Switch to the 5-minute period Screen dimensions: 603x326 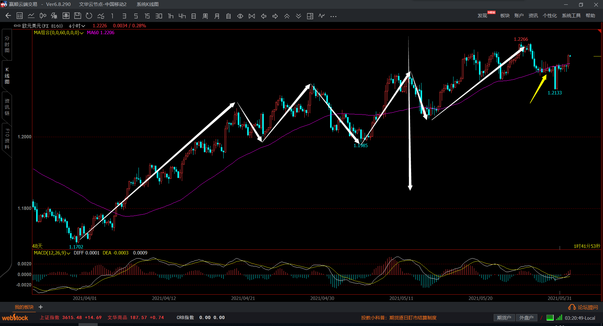[136, 16]
